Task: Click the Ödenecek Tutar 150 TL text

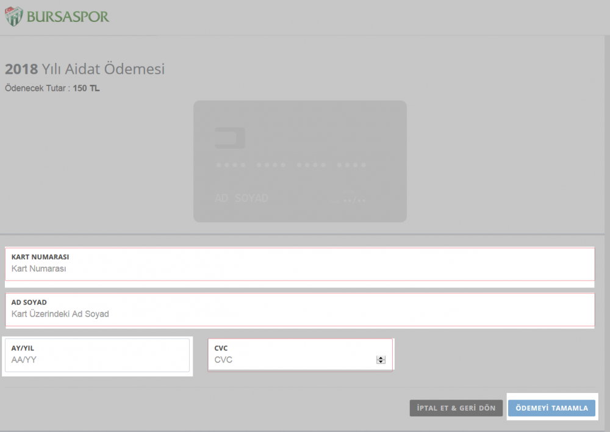Action: (x=52, y=88)
